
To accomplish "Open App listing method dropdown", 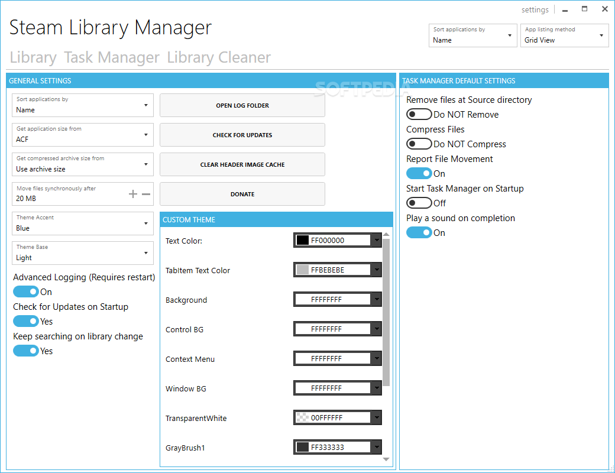I will coord(564,35).
